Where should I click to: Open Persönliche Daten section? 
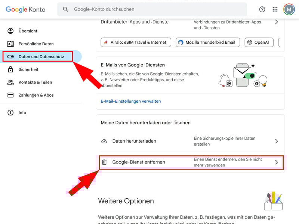[36, 44]
